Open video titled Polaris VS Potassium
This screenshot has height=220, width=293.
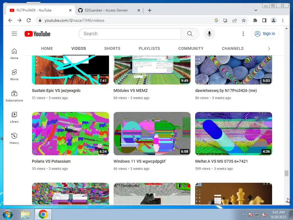click(x=51, y=161)
